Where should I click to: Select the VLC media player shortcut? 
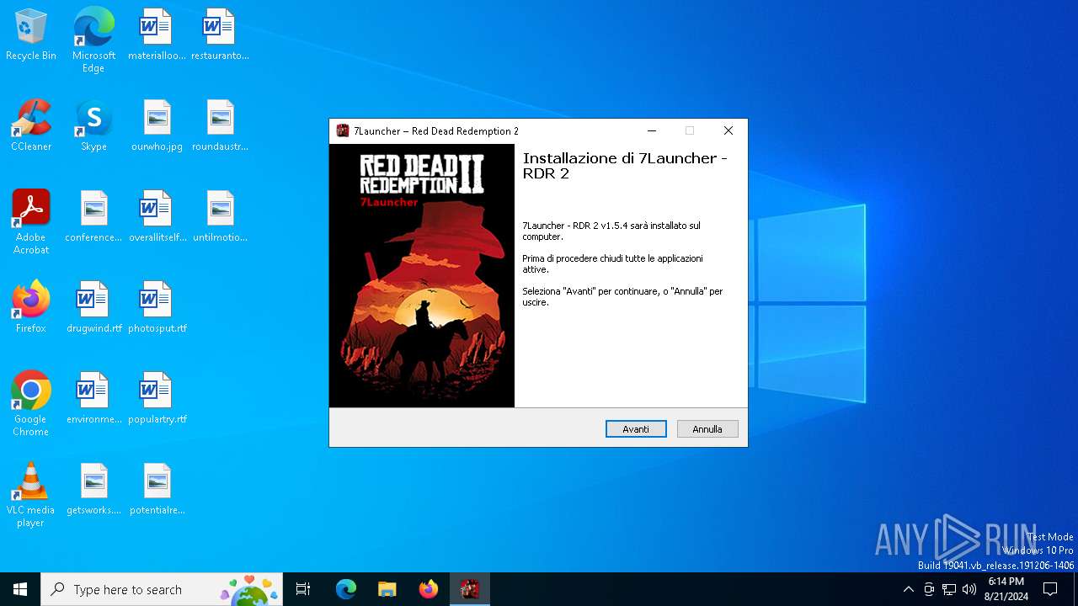point(31,495)
